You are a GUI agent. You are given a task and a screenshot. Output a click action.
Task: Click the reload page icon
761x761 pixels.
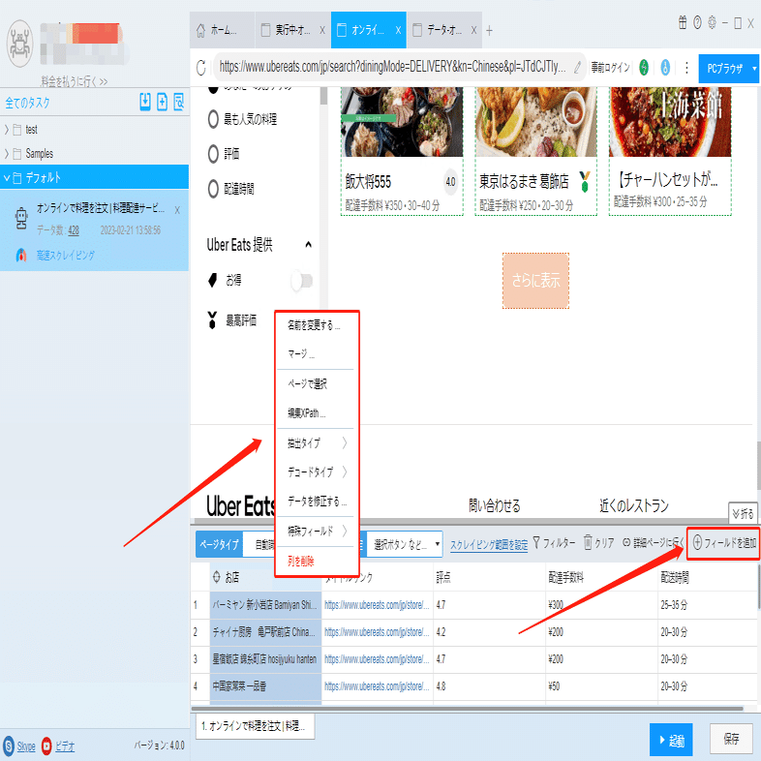[201, 68]
